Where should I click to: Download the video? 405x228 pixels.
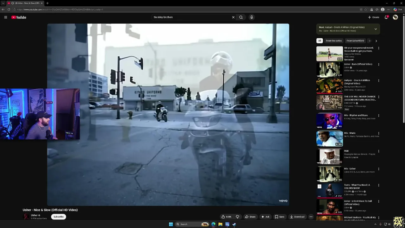click(297, 217)
